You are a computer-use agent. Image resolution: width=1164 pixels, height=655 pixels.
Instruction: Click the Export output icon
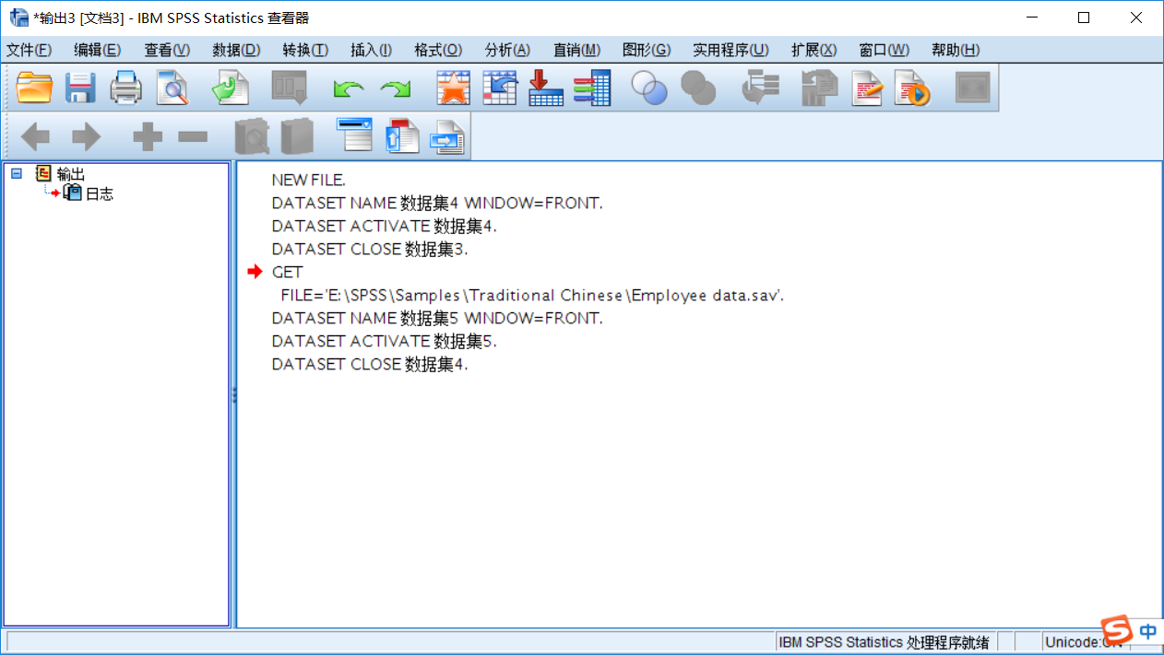pyautogui.click(x=230, y=88)
